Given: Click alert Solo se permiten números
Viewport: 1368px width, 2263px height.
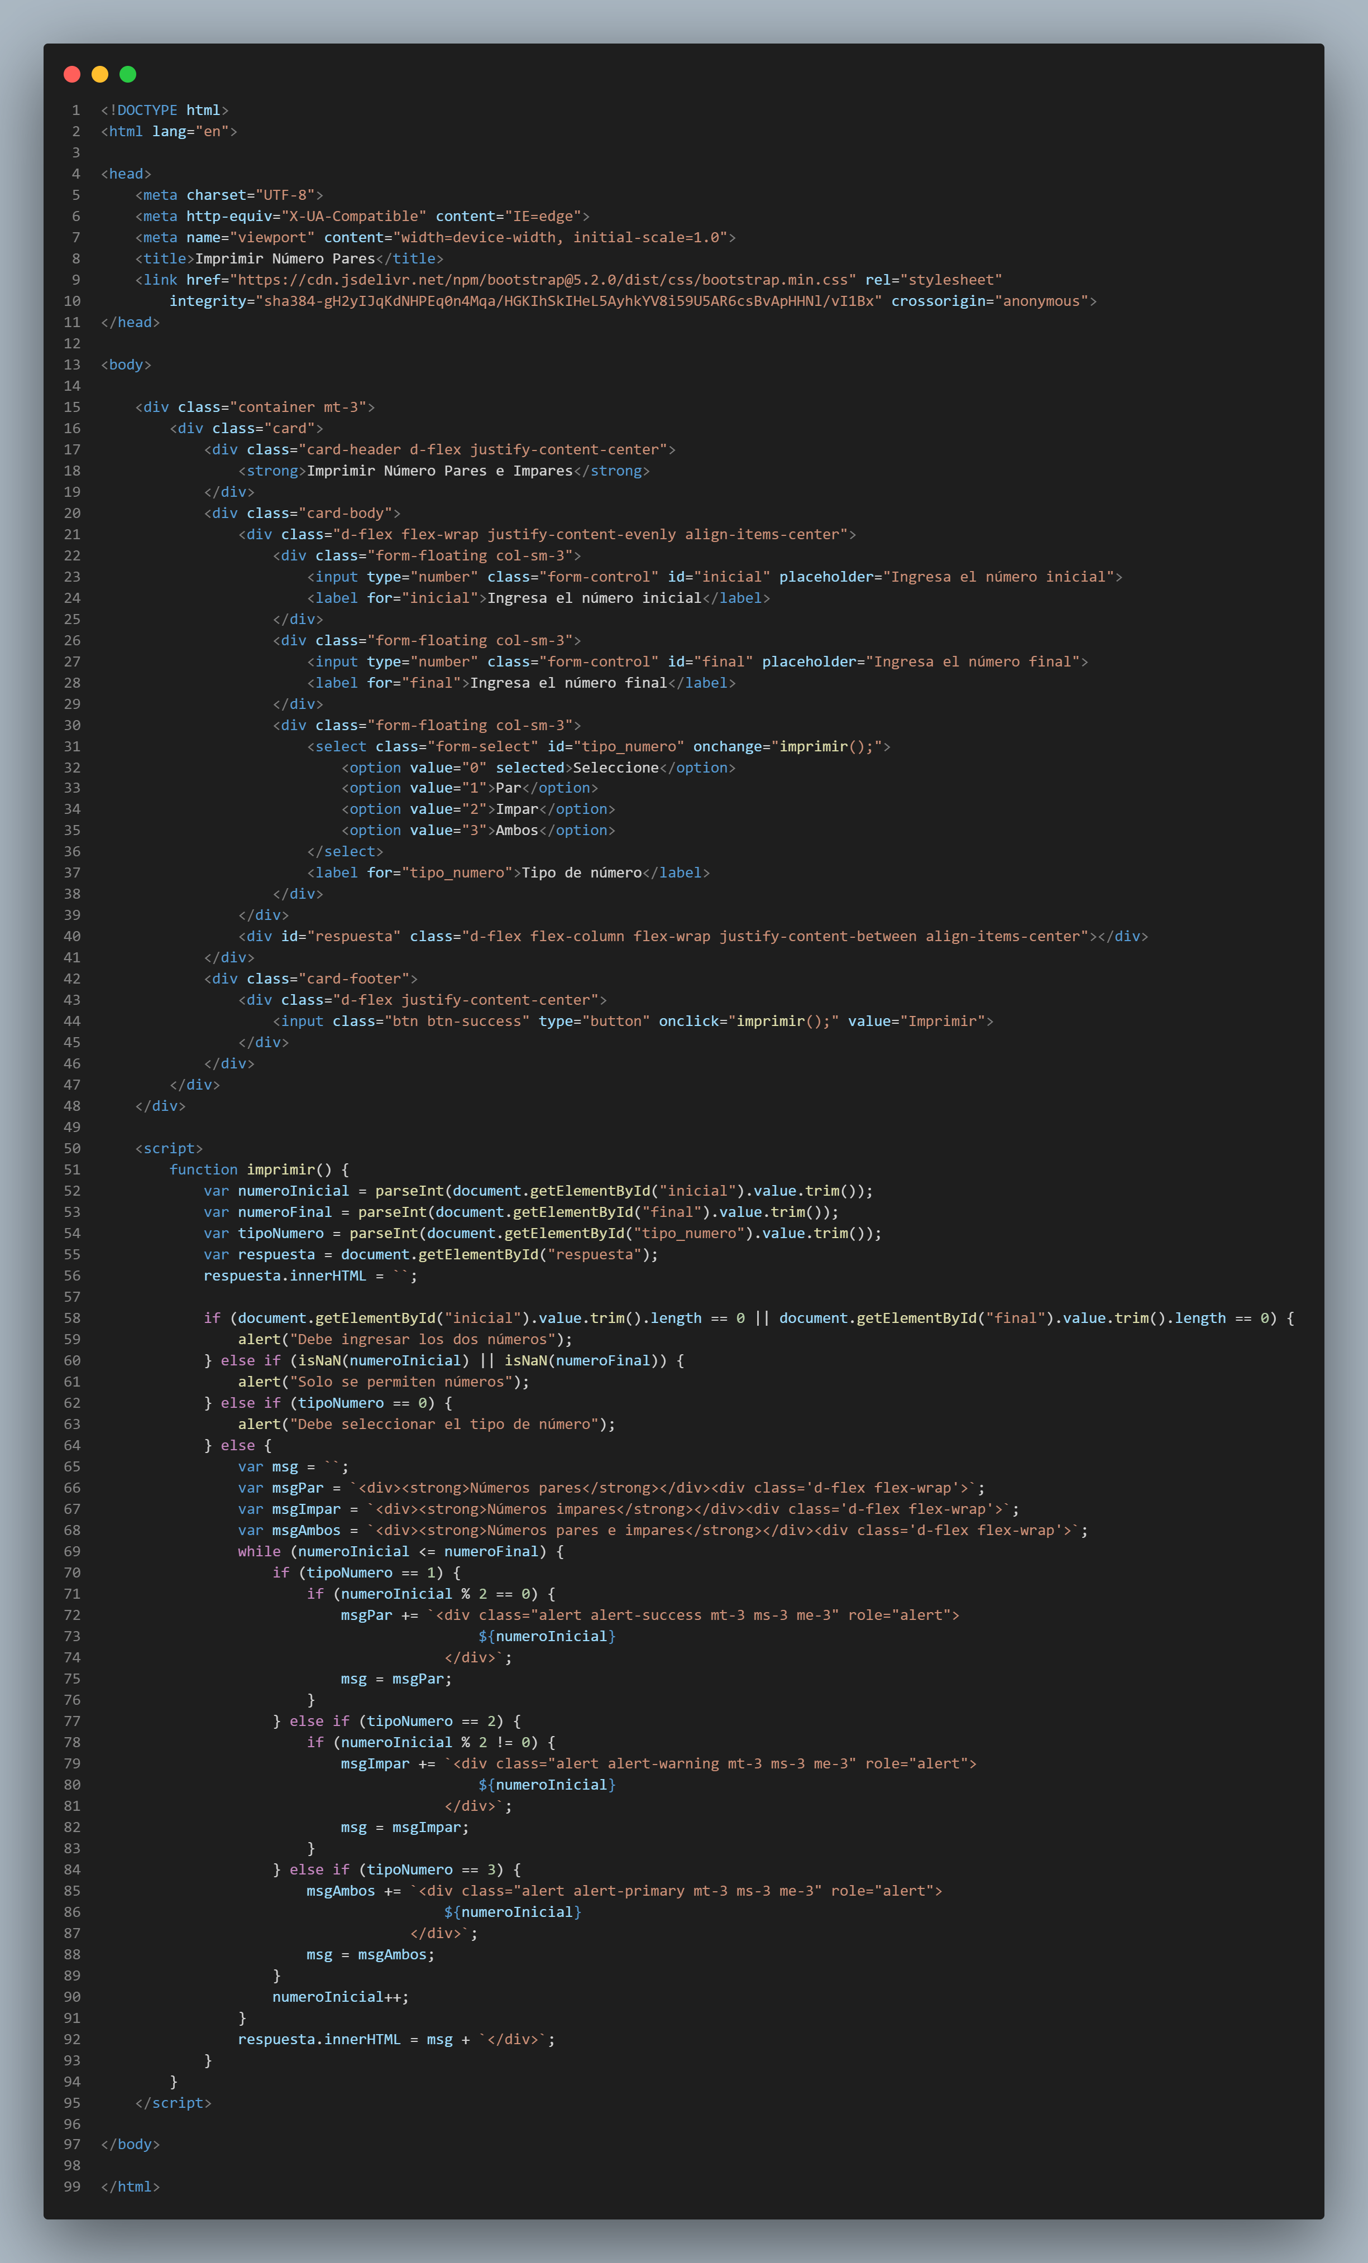Looking at the screenshot, I should pyautogui.click(x=383, y=1382).
